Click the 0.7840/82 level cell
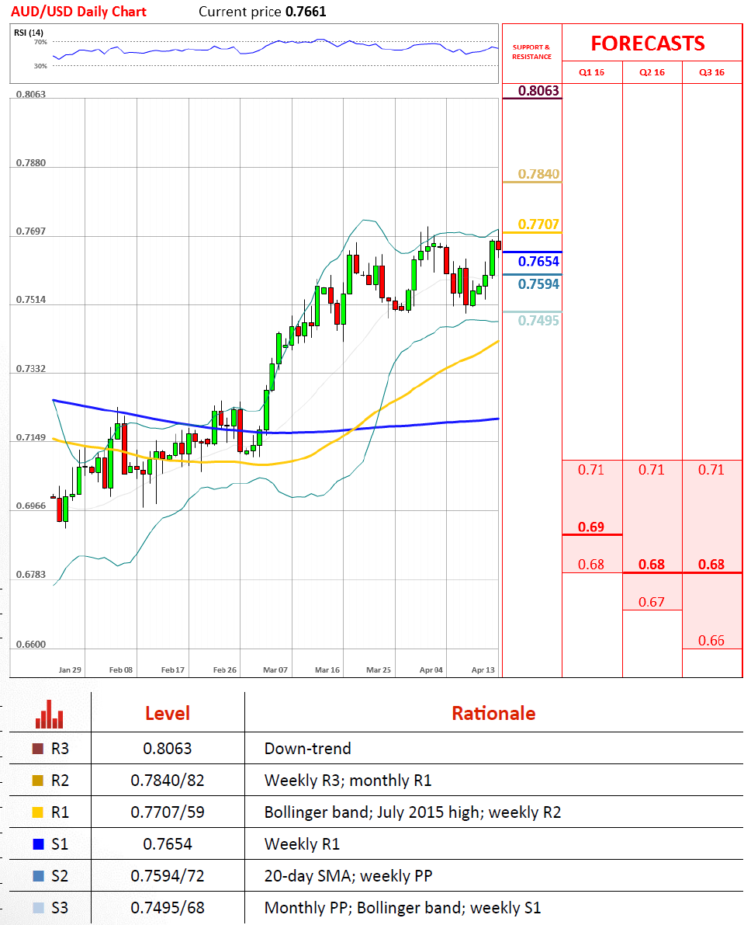This screenshot has height=925, width=751. pos(168,781)
